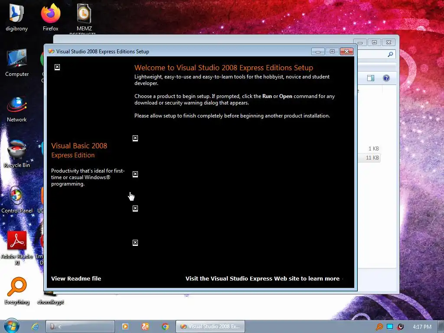This screenshot has height=333, width=444.
Task: Click the 4:17 PM taskbar clock
Action: pos(422,327)
